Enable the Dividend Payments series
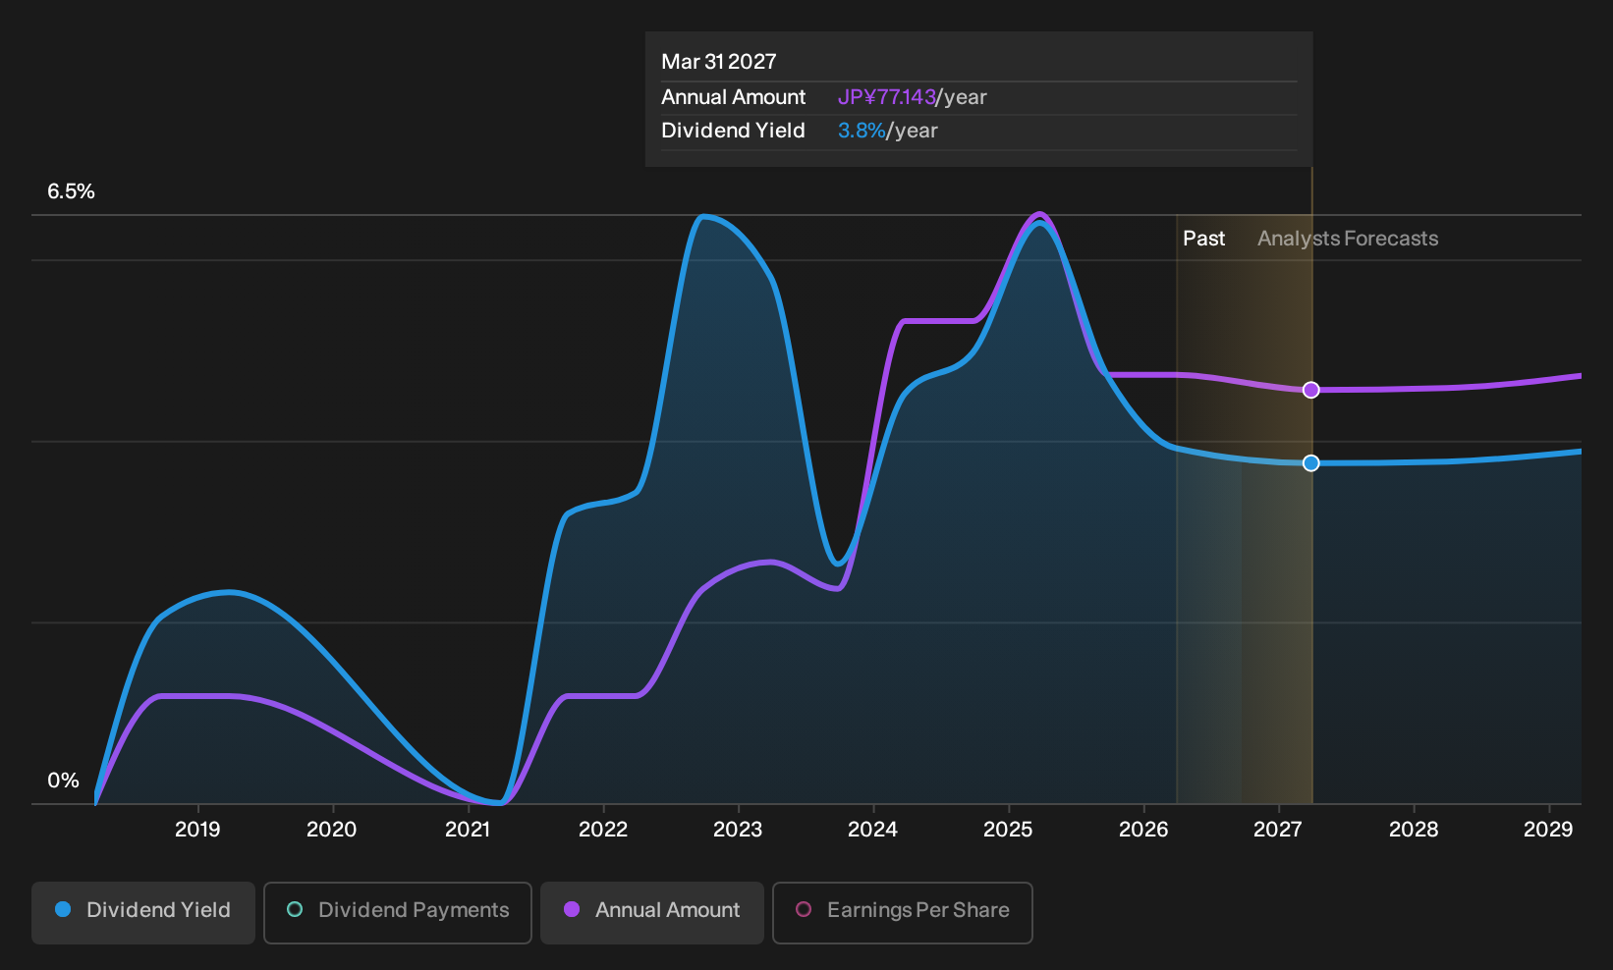 coord(398,912)
